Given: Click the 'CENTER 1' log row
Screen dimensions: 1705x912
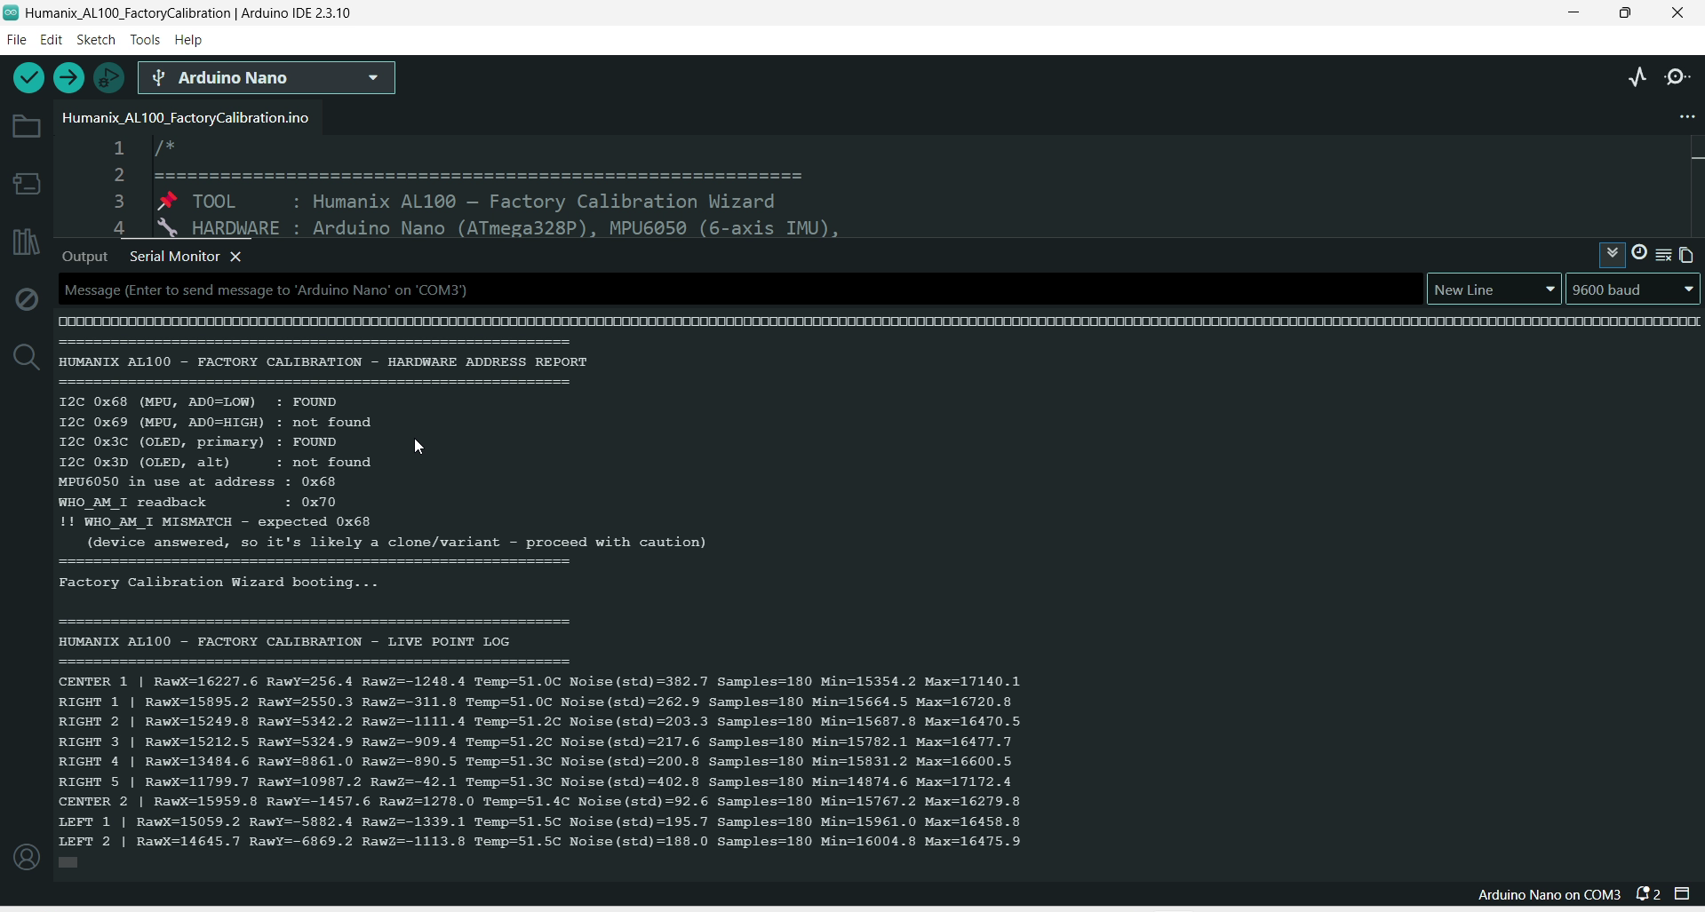Looking at the screenshot, I should [539, 682].
